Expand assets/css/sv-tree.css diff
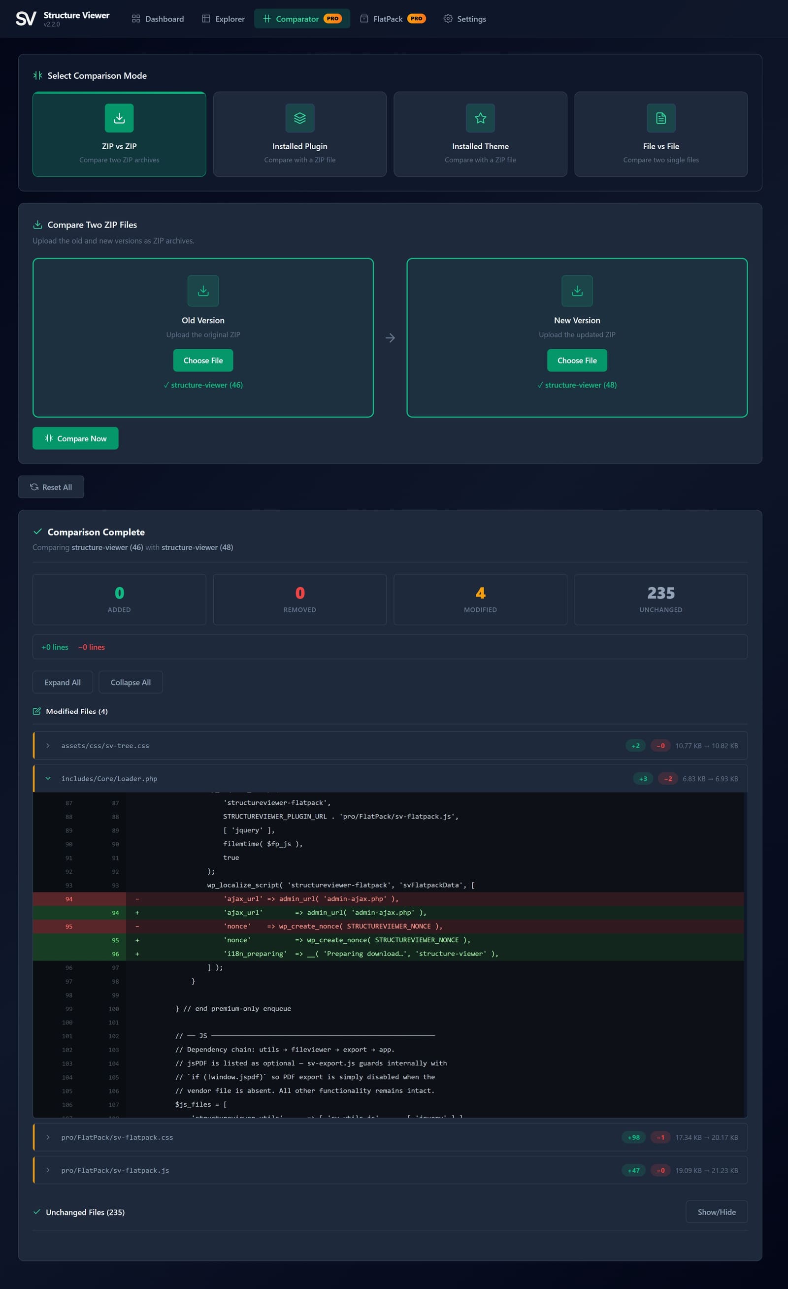 [390, 745]
